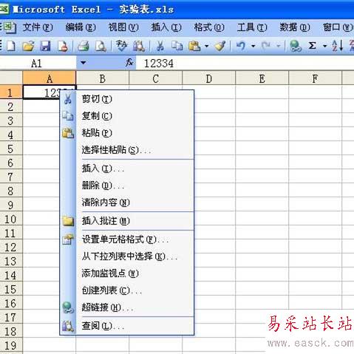Open the 编辑(E) menu
Screen dimensions: 354x354
click(x=81, y=27)
